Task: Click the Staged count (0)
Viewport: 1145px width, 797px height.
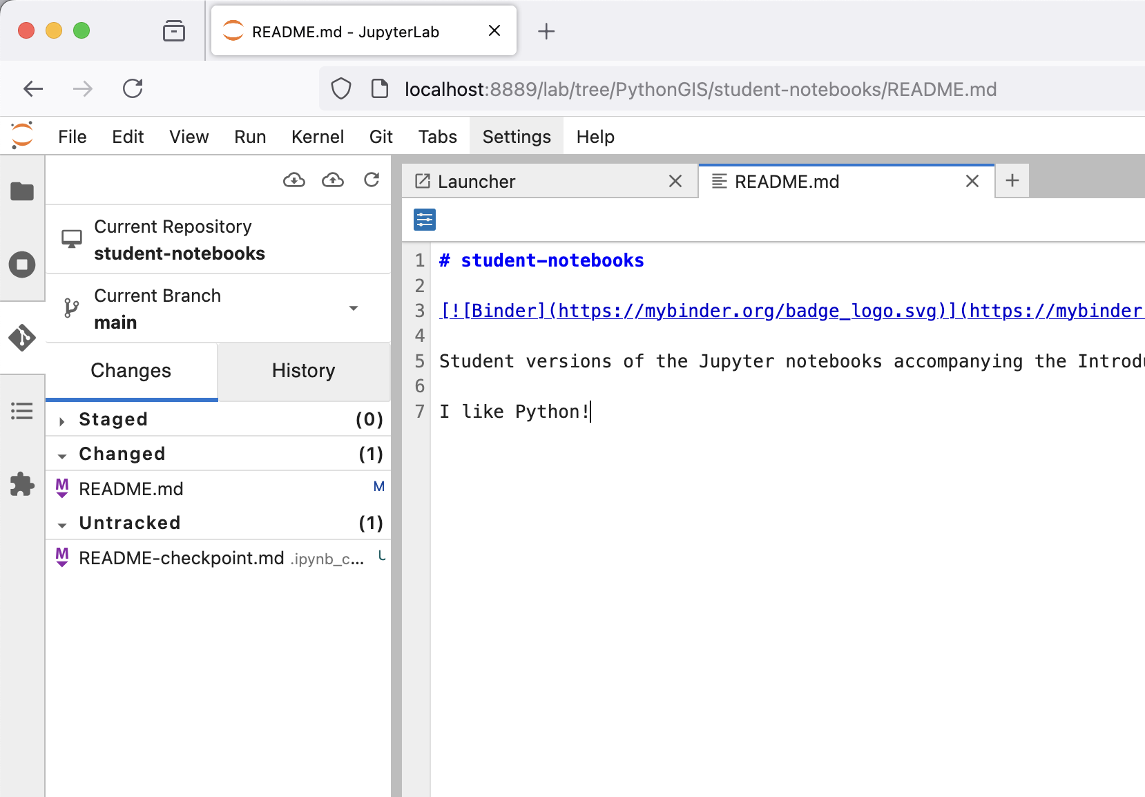Action: pyautogui.click(x=369, y=419)
